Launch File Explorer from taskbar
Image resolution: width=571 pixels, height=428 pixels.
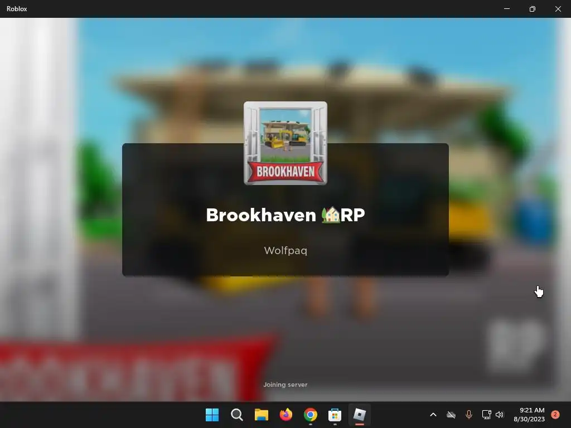[261, 415]
